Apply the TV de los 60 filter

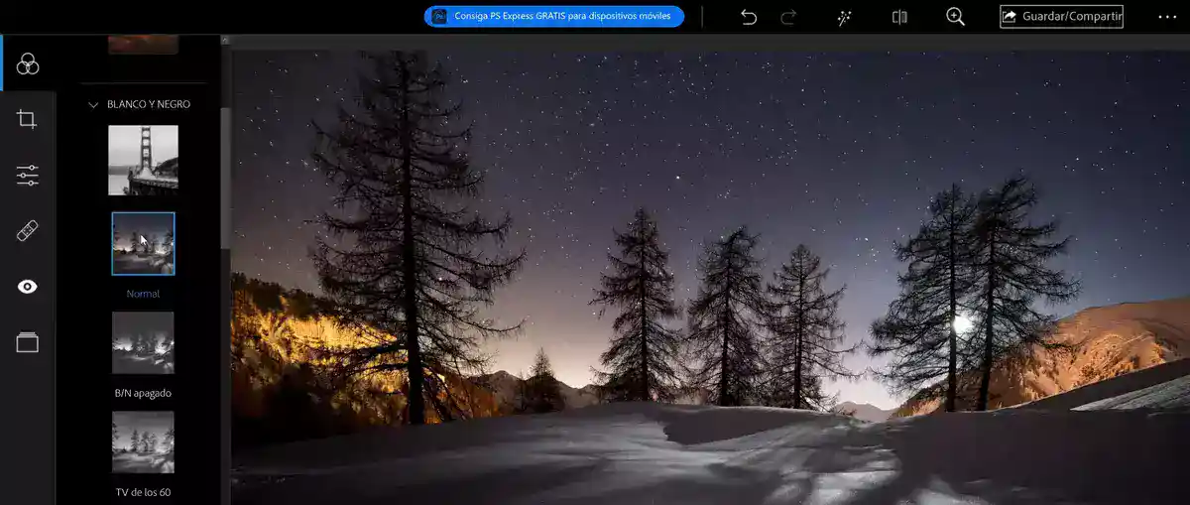[x=143, y=442]
